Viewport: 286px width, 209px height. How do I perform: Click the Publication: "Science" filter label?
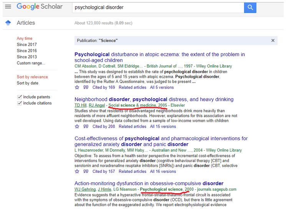point(97,40)
